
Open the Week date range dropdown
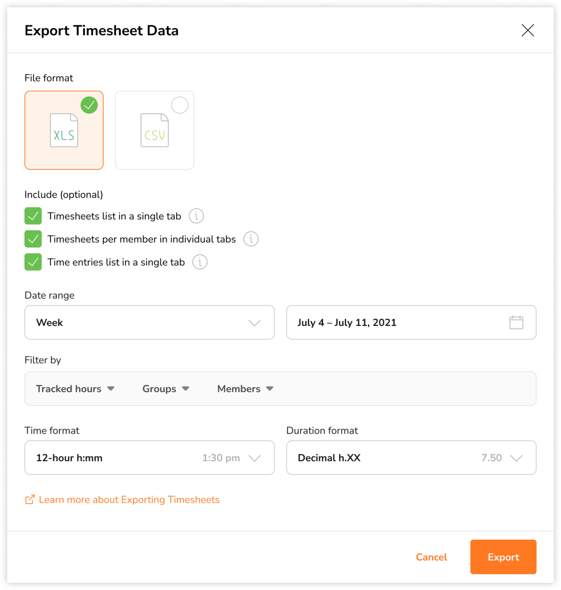click(x=149, y=323)
